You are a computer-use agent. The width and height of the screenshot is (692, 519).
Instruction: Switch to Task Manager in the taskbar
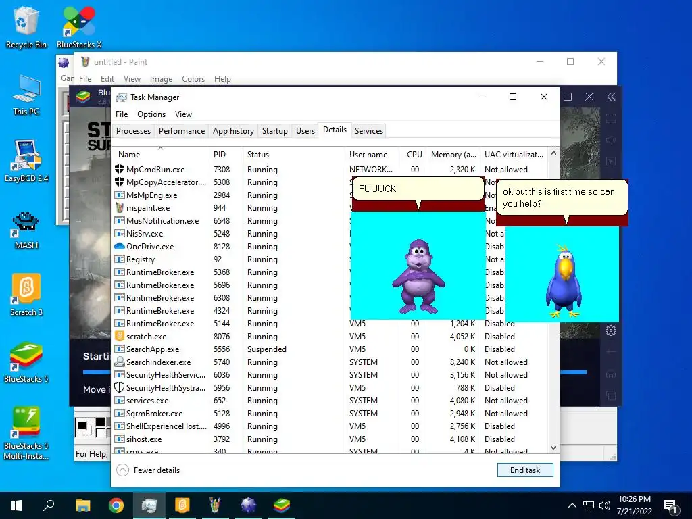point(149,505)
